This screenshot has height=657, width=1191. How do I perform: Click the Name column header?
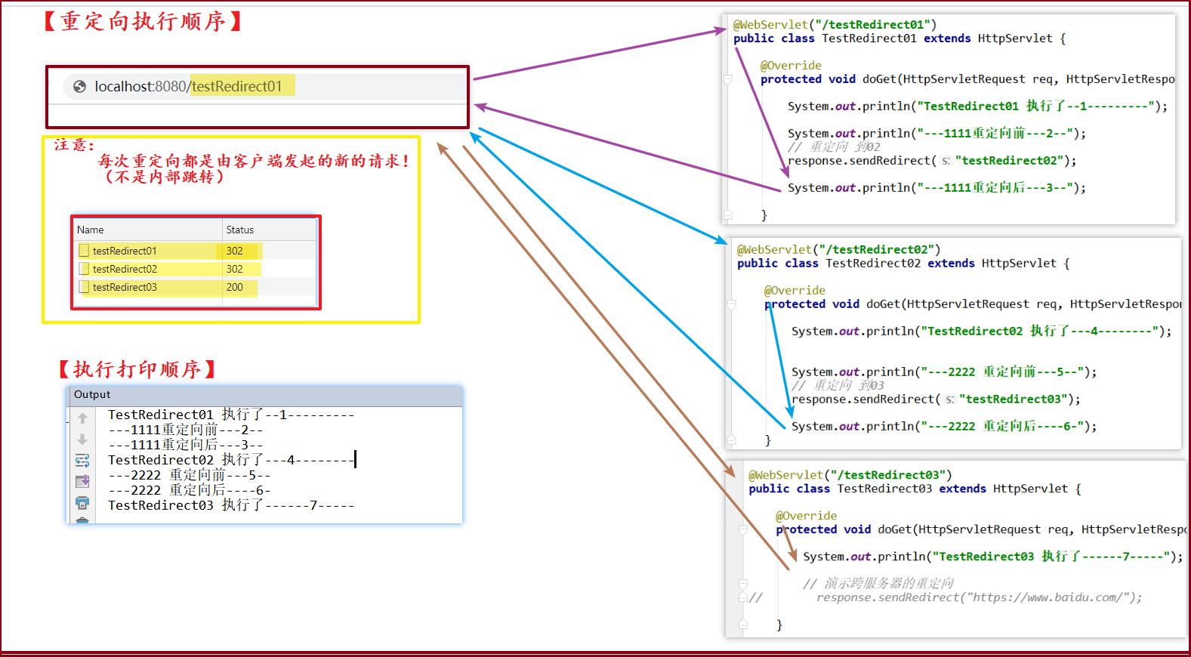point(91,230)
